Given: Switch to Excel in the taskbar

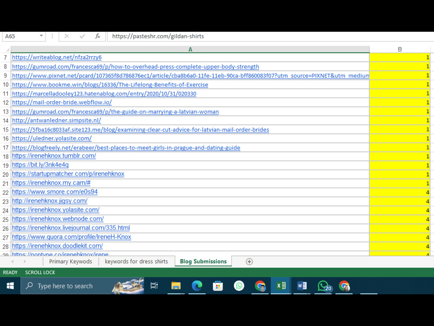Looking at the screenshot, I should point(281,286).
